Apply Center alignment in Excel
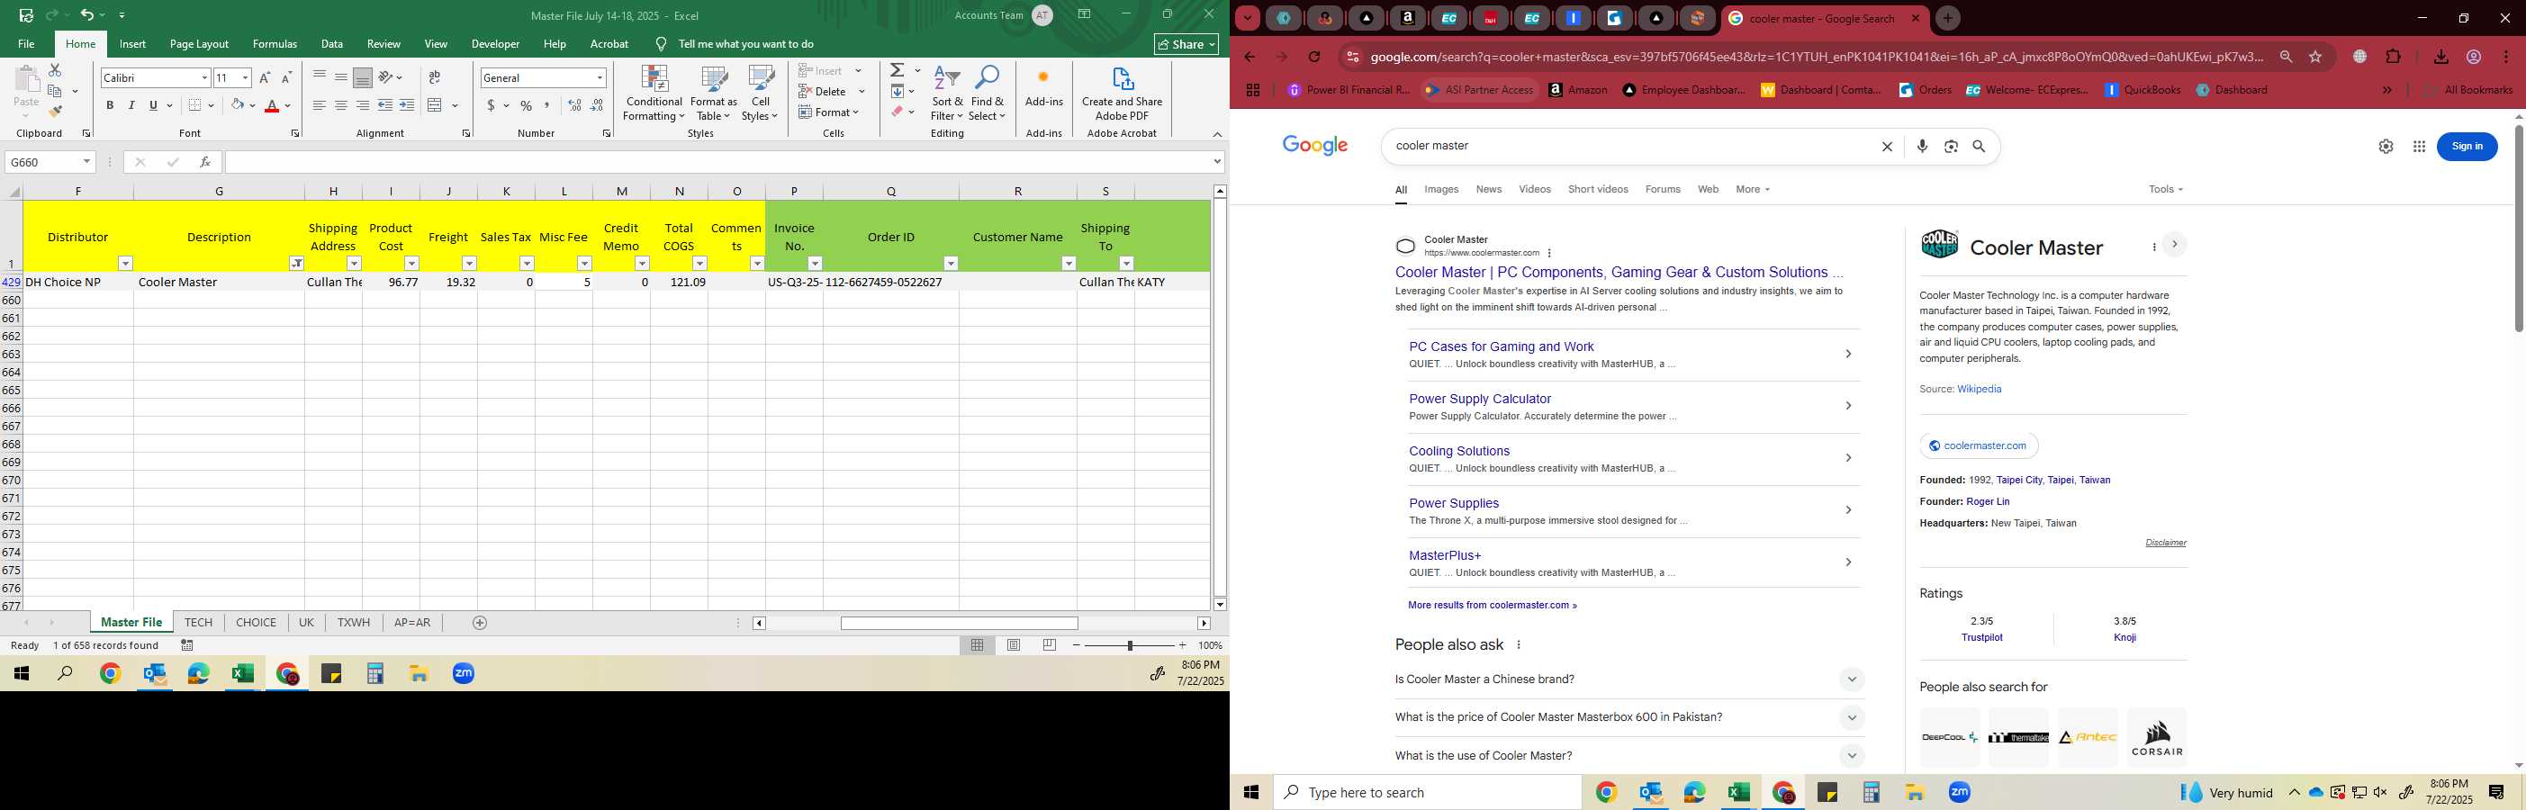Screen dimensions: 2526x810 pos(340,105)
